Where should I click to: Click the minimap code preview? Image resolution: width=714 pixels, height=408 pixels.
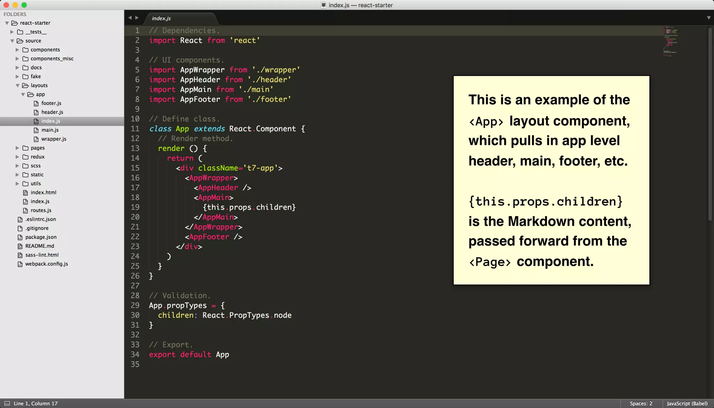pyautogui.click(x=670, y=41)
